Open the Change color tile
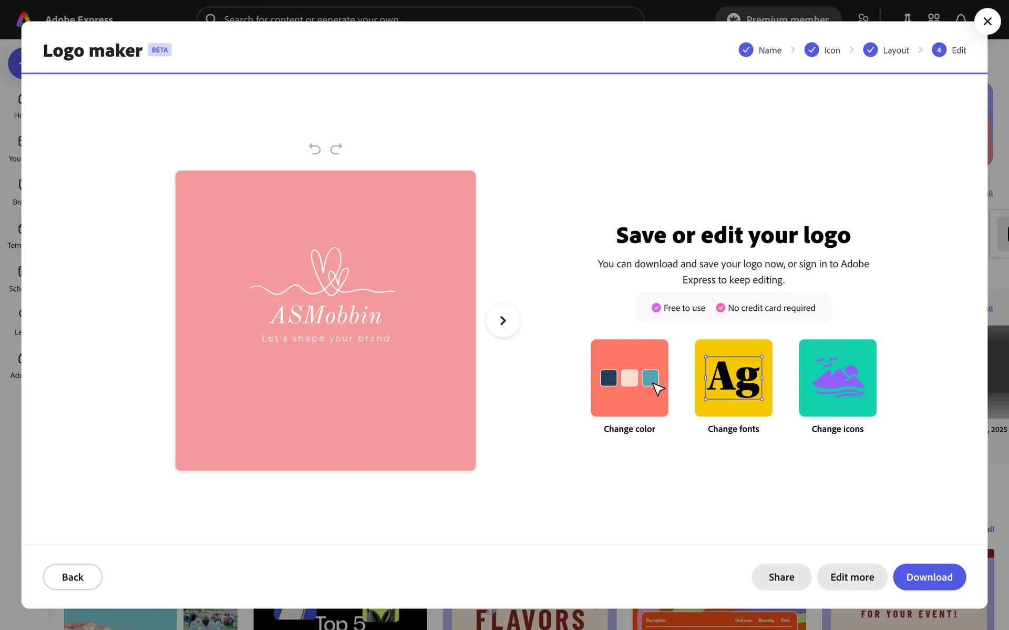Image resolution: width=1009 pixels, height=630 pixels. (629, 378)
